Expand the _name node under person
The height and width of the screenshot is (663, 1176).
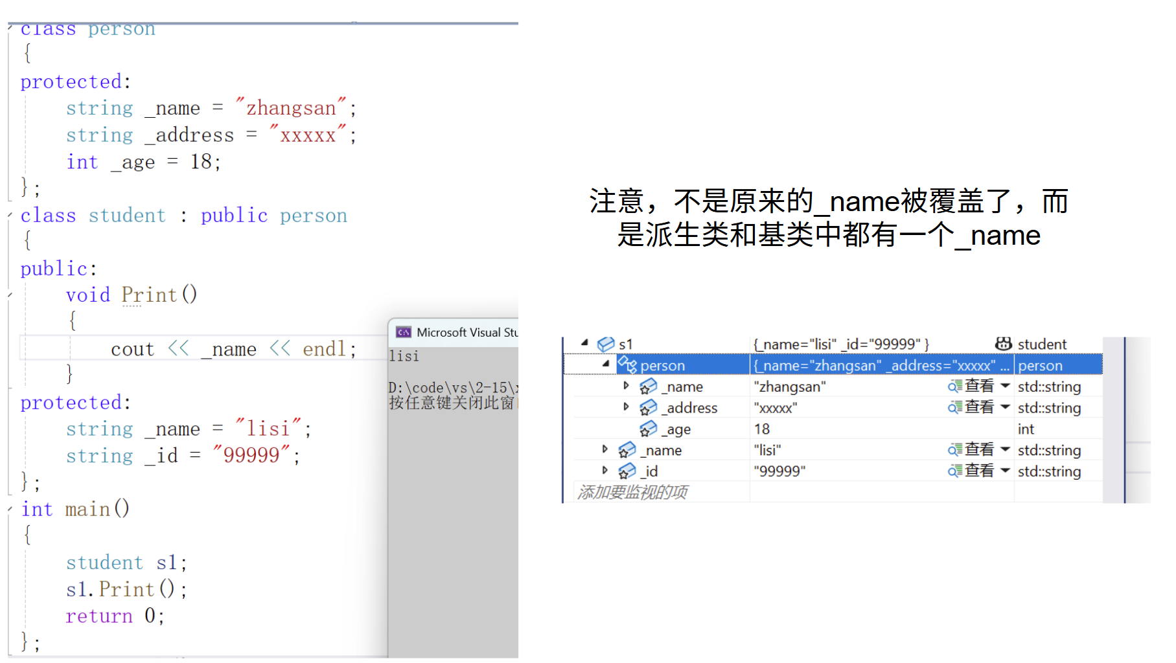click(x=626, y=386)
